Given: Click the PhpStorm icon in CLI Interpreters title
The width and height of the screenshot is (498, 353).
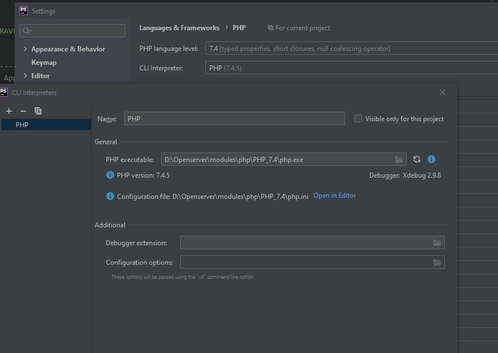Looking at the screenshot, I should (4, 92).
